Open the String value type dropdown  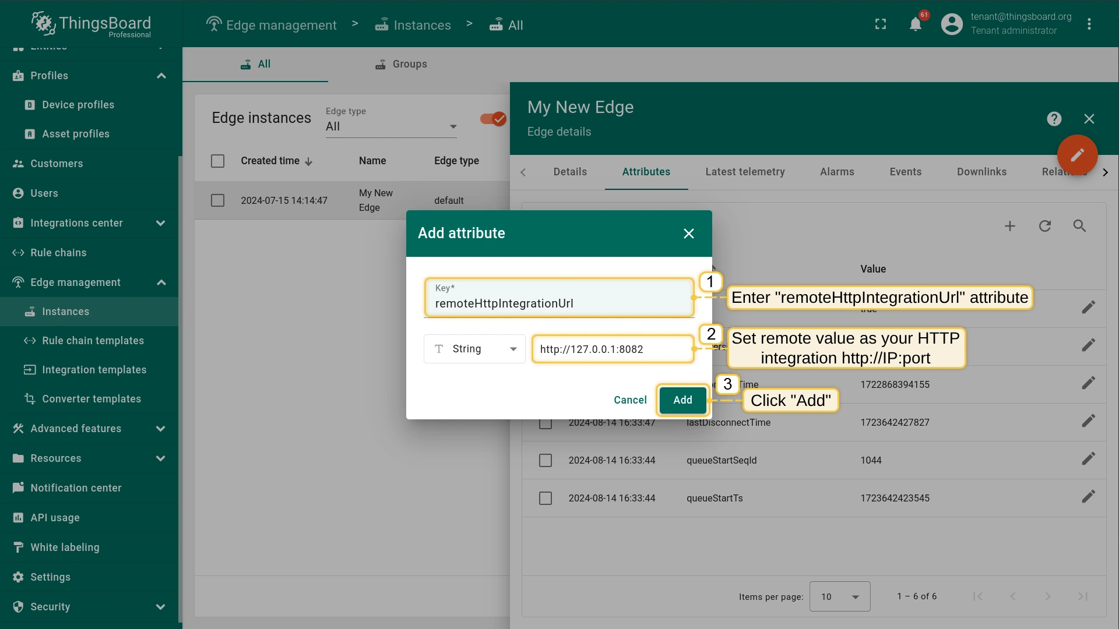tap(474, 349)
